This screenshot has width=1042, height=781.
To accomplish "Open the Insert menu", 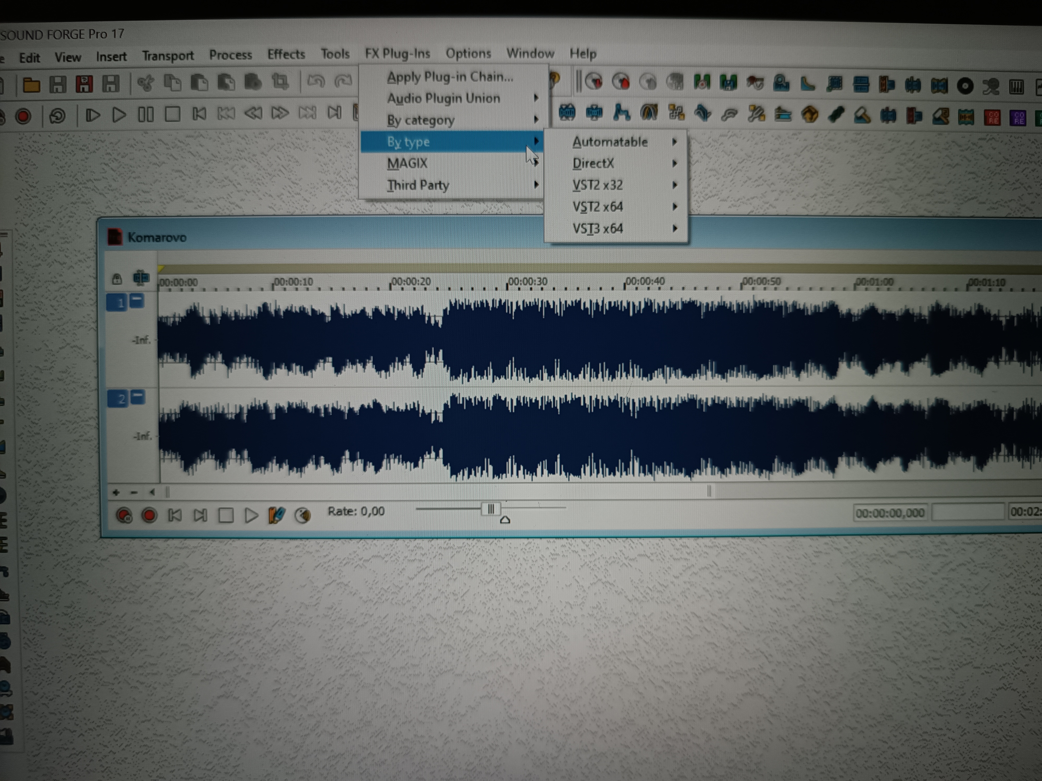I will coord(111,56).
